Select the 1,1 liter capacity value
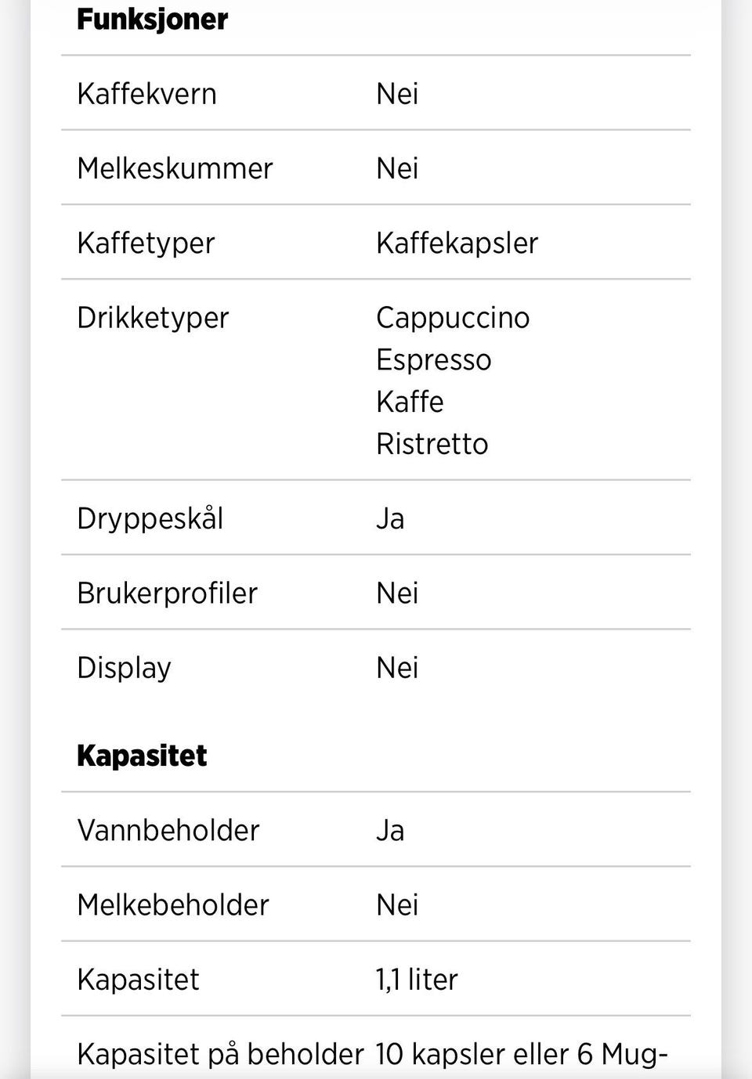Viewport: 752px width, 1079px height. click(417, 979)
